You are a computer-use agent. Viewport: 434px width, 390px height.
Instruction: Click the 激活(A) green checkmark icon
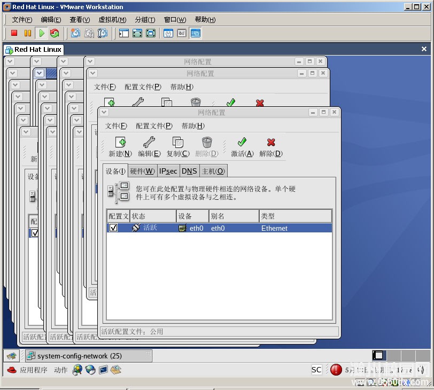tap(242, 142)
